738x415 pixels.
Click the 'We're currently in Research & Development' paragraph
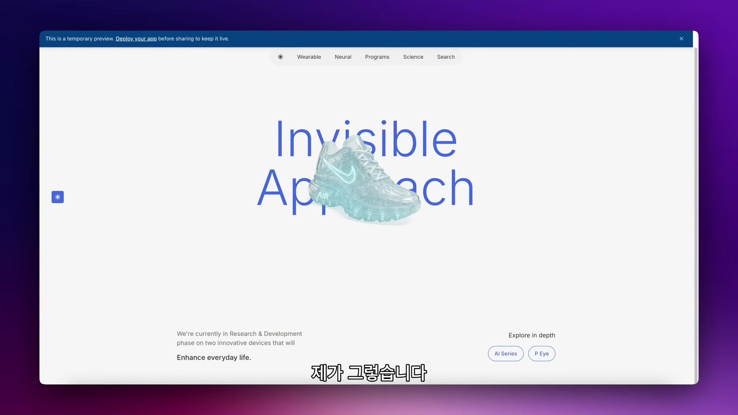239,338
